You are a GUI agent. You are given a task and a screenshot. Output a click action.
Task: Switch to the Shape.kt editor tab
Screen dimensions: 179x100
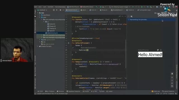click(103, 10)
